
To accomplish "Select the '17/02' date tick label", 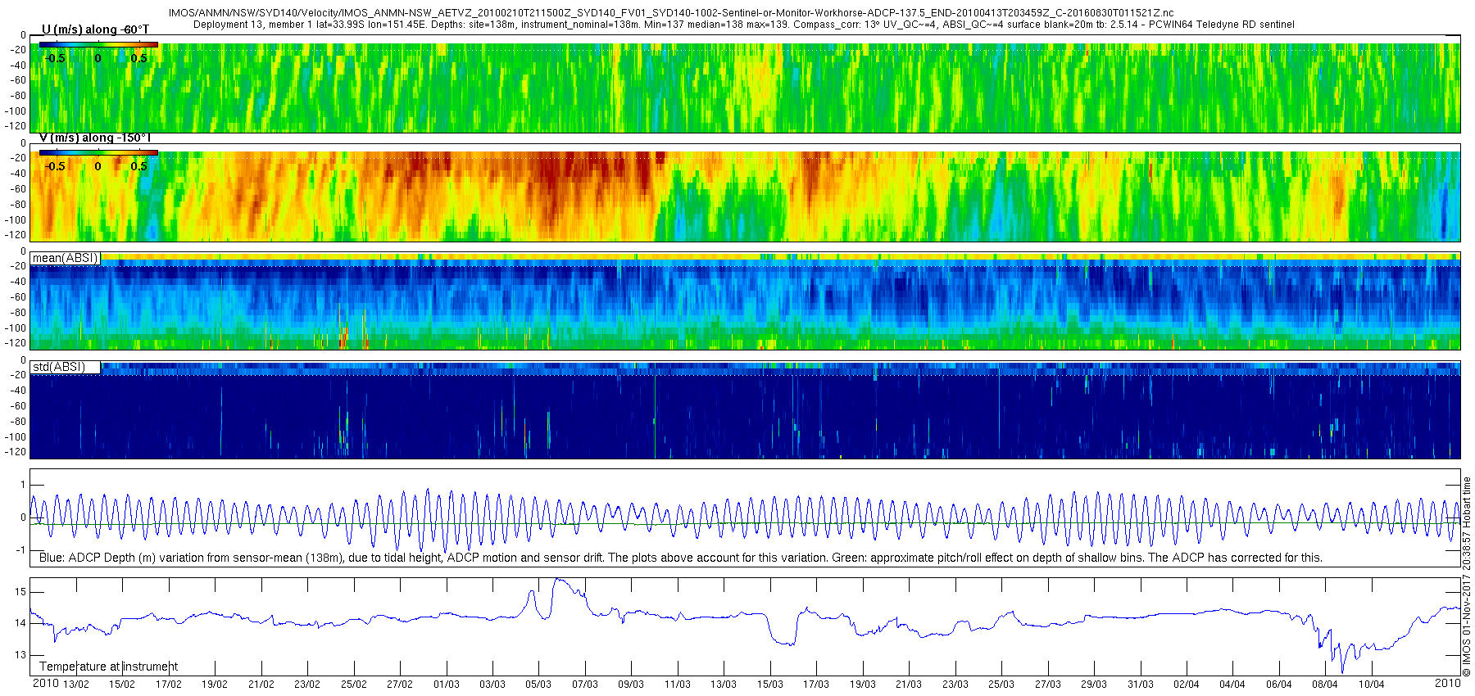I will coord(169,685).
